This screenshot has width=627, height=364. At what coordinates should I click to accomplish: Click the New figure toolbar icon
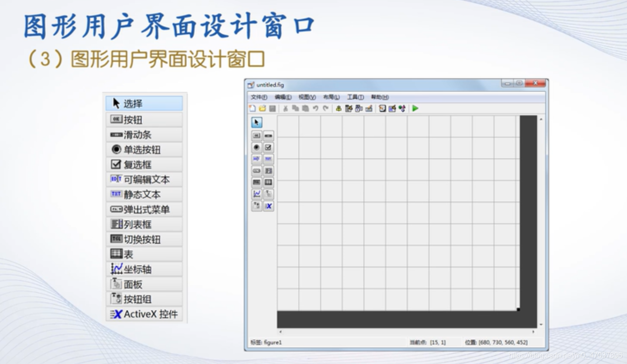252,109
